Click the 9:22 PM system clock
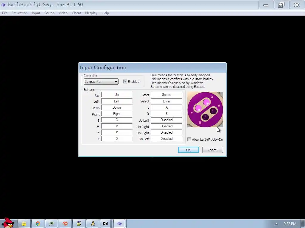Image resolution: width=305 pixels, height=228 pixels. pyautogui.click(x=290, y=224)
